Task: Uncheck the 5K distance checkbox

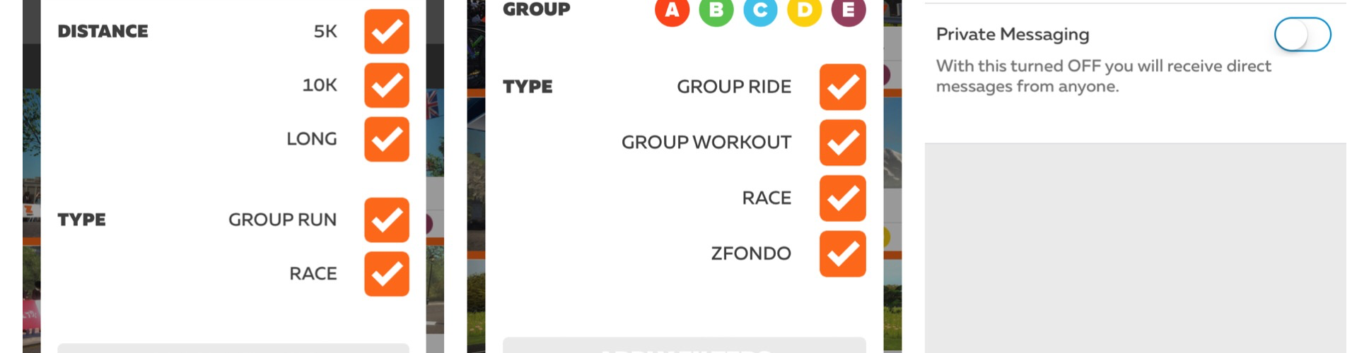Action: click(x=387, y=32)
